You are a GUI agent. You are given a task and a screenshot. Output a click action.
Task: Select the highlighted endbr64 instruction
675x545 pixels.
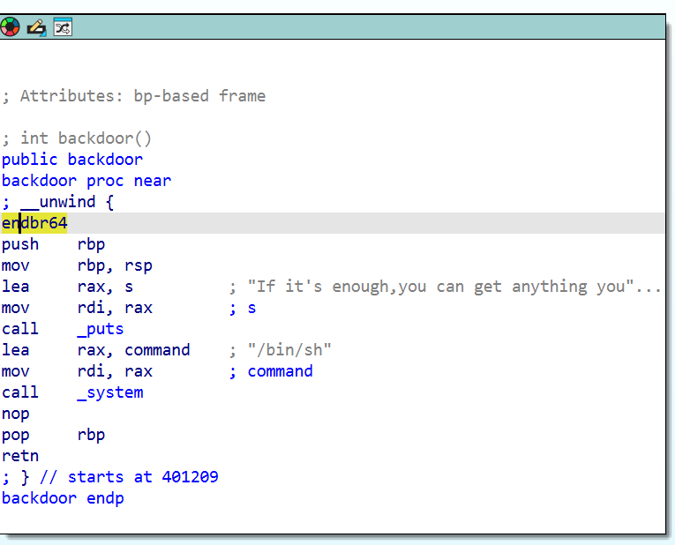tap(34, 223)
